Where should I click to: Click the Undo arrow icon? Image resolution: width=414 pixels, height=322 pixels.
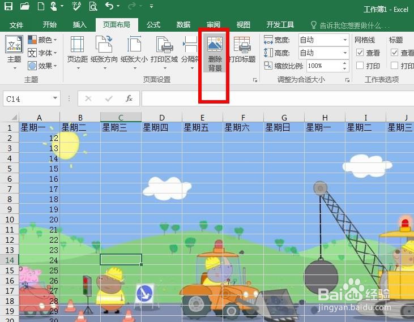tap(109, 6)
